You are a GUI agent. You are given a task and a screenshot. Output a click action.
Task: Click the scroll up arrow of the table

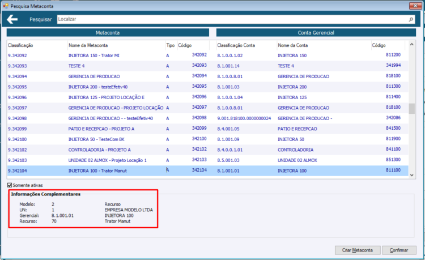[x=412, y=44]
